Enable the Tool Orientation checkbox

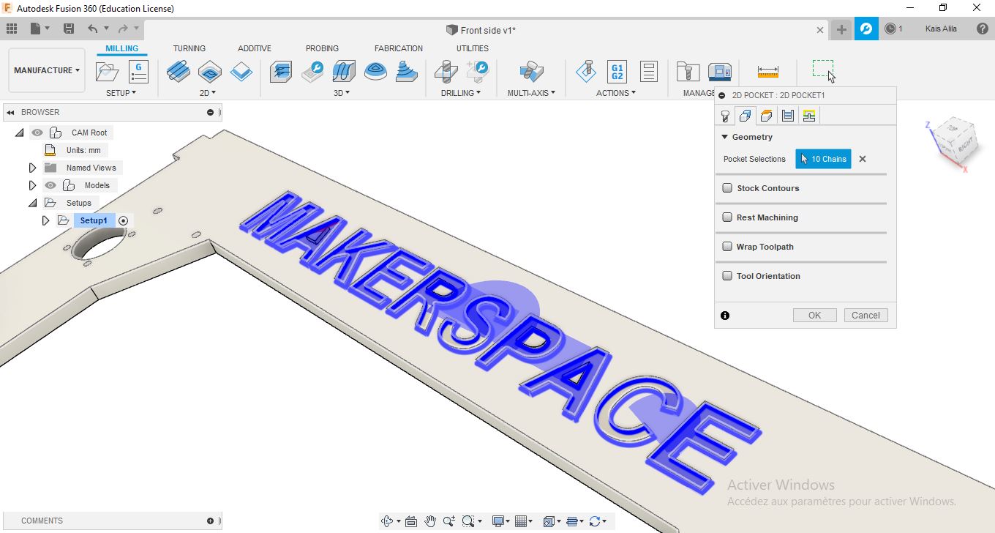click(x=727, y=276)
